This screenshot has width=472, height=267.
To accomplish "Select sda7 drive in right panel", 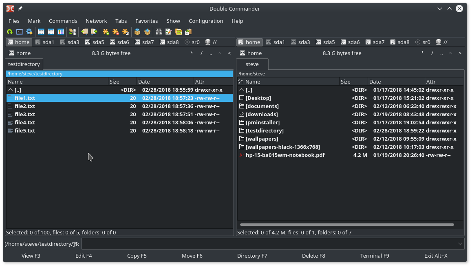I will [x=375, y=42].
